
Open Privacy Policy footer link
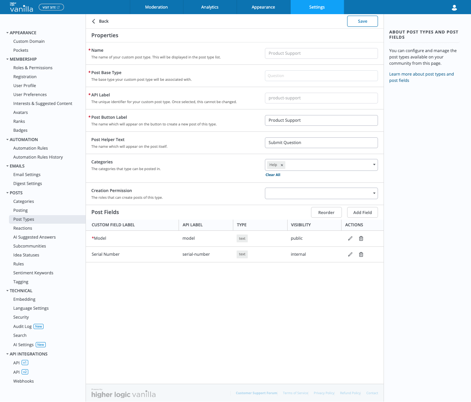coord(324,393)
